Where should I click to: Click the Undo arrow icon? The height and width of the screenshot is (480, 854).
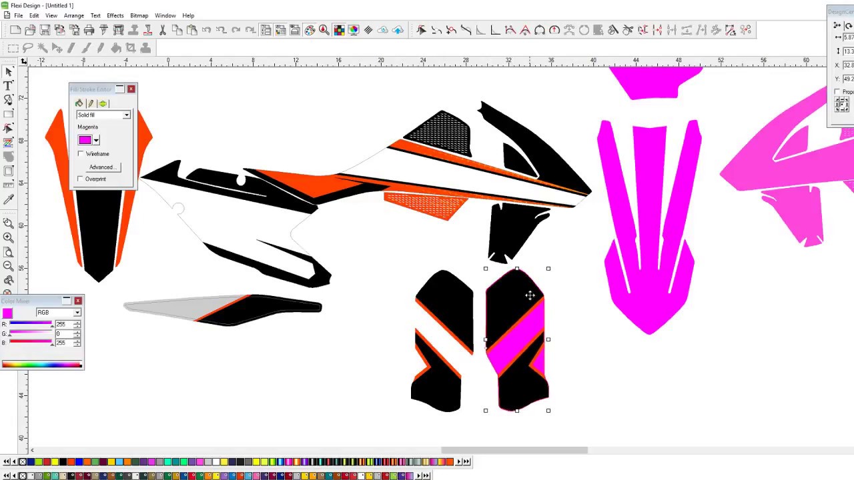(x=207, y=30)
